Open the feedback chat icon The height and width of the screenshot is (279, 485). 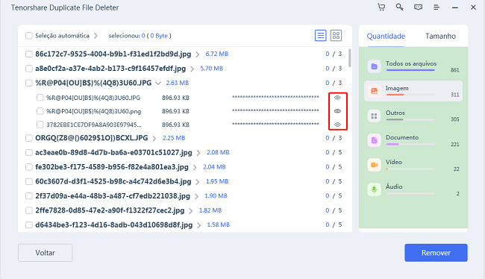(x=418, y=7)
